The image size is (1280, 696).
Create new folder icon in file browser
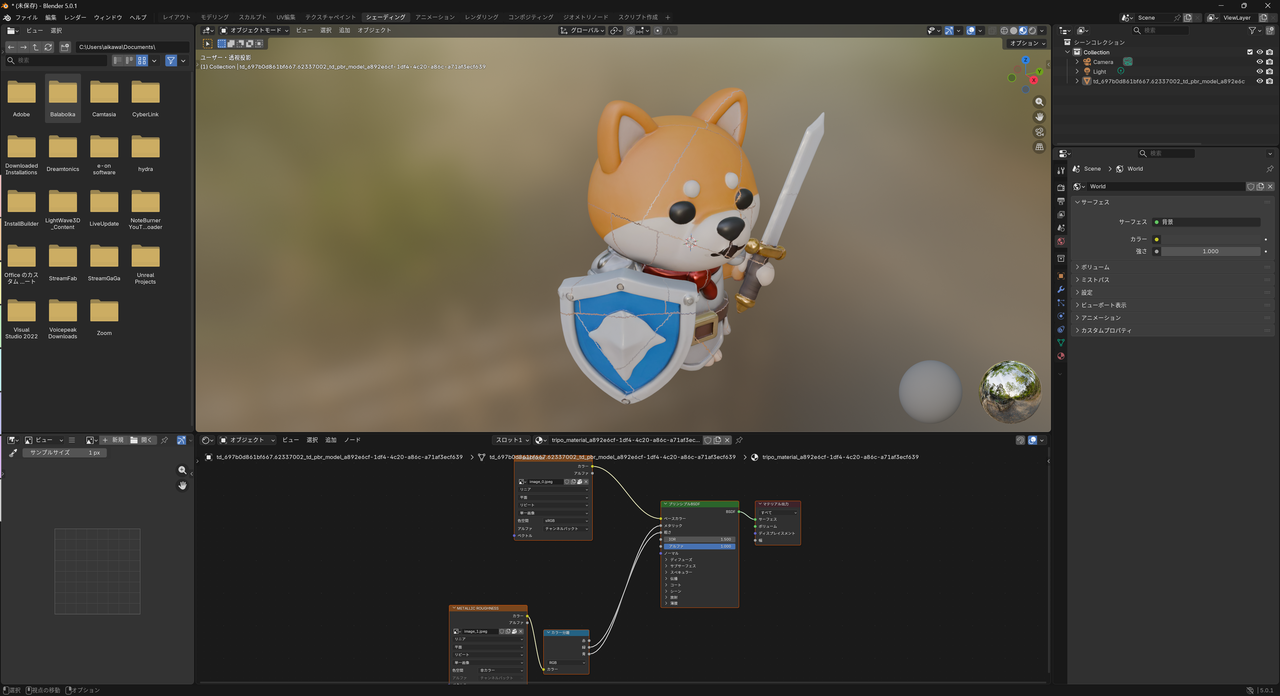tap(65, 47)
